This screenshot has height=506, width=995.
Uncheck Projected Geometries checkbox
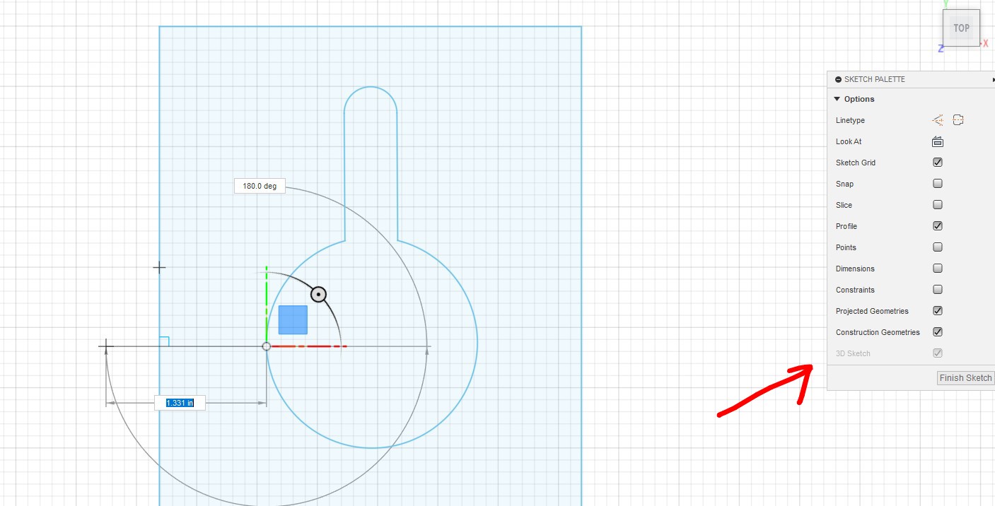938,311
